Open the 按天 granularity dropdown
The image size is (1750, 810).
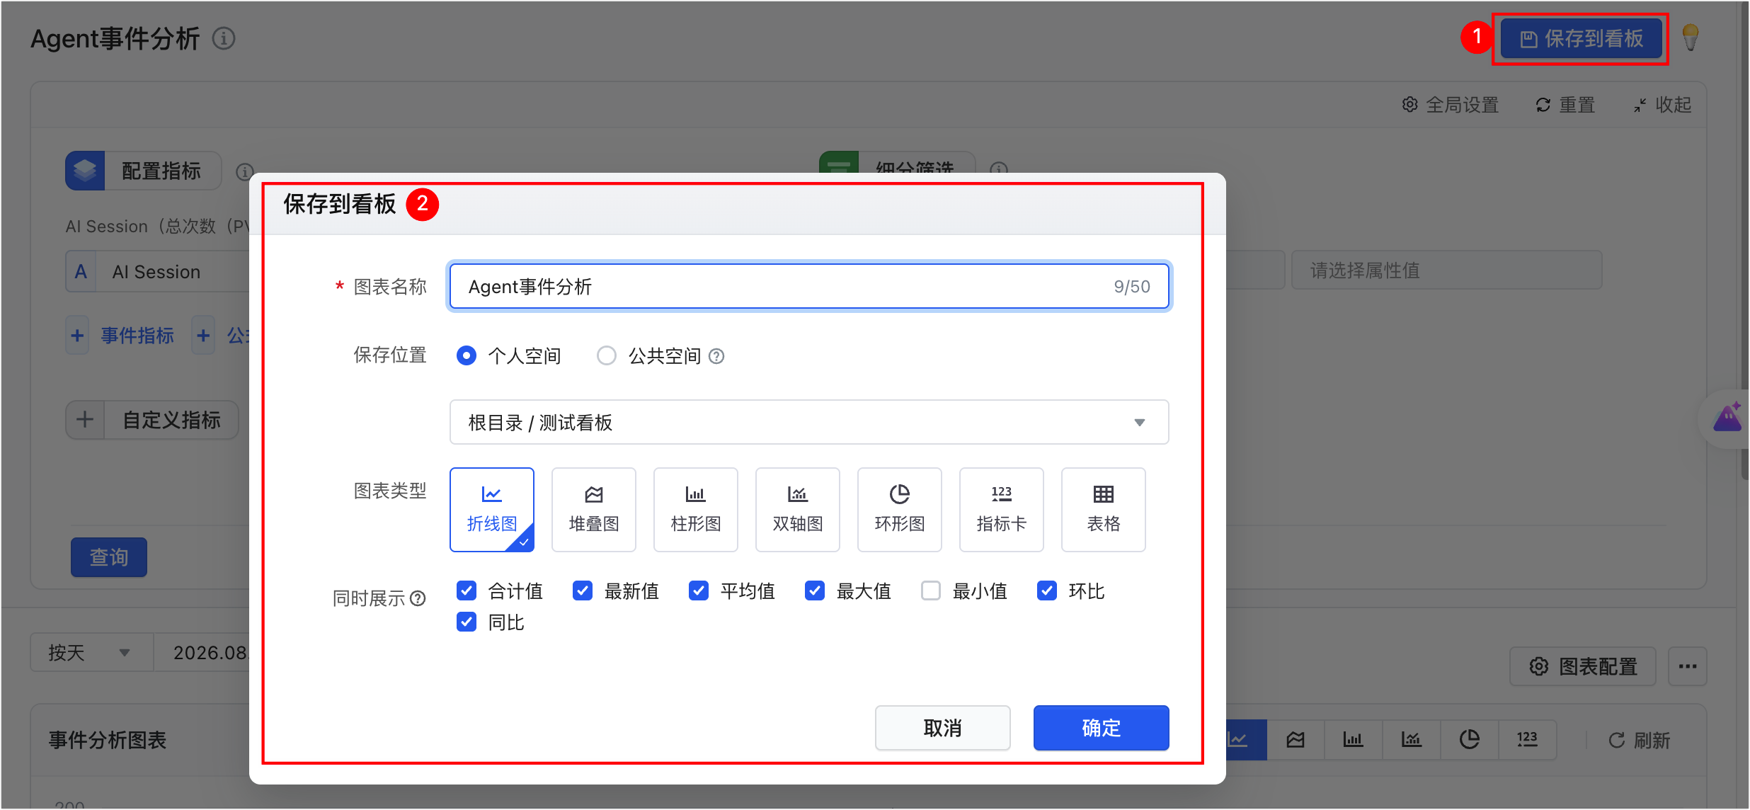point(91,652)
